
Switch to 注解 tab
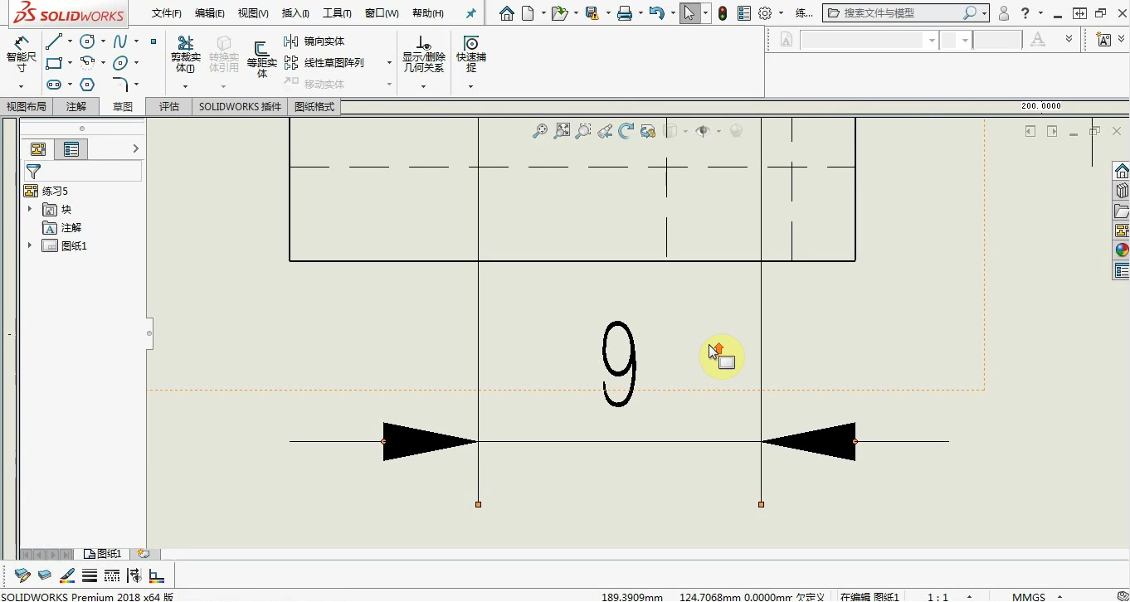(x=76, y=107)
